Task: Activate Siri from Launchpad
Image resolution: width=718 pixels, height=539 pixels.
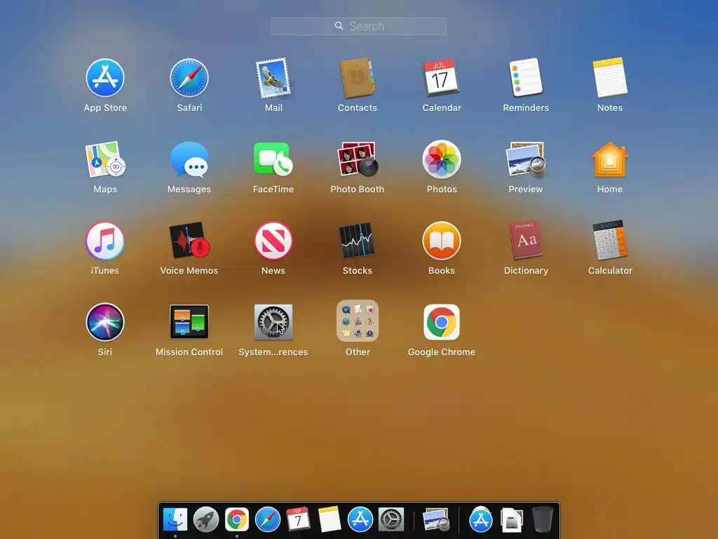Action: [105, 322]
